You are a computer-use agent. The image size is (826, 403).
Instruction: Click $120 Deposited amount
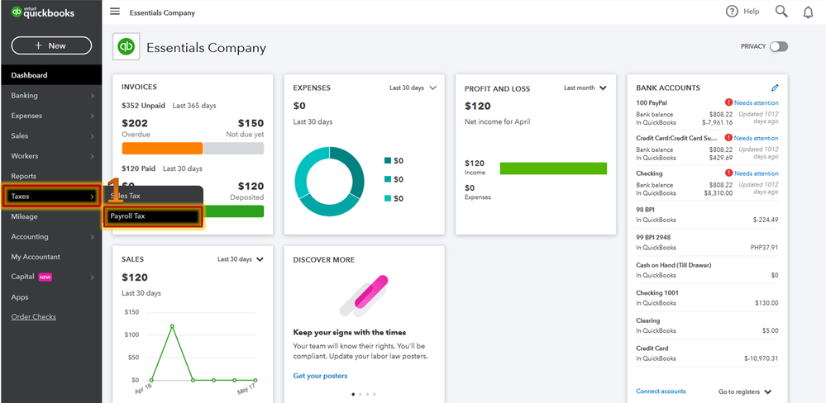tap(251, 187)
